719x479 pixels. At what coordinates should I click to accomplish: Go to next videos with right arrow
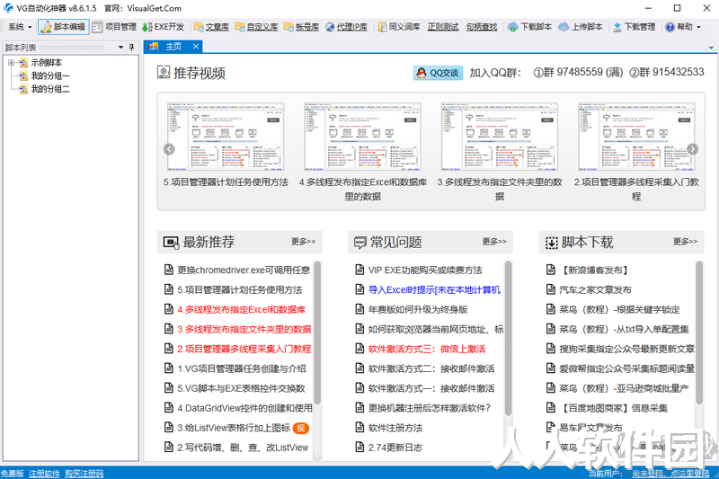tap(692, 149)
